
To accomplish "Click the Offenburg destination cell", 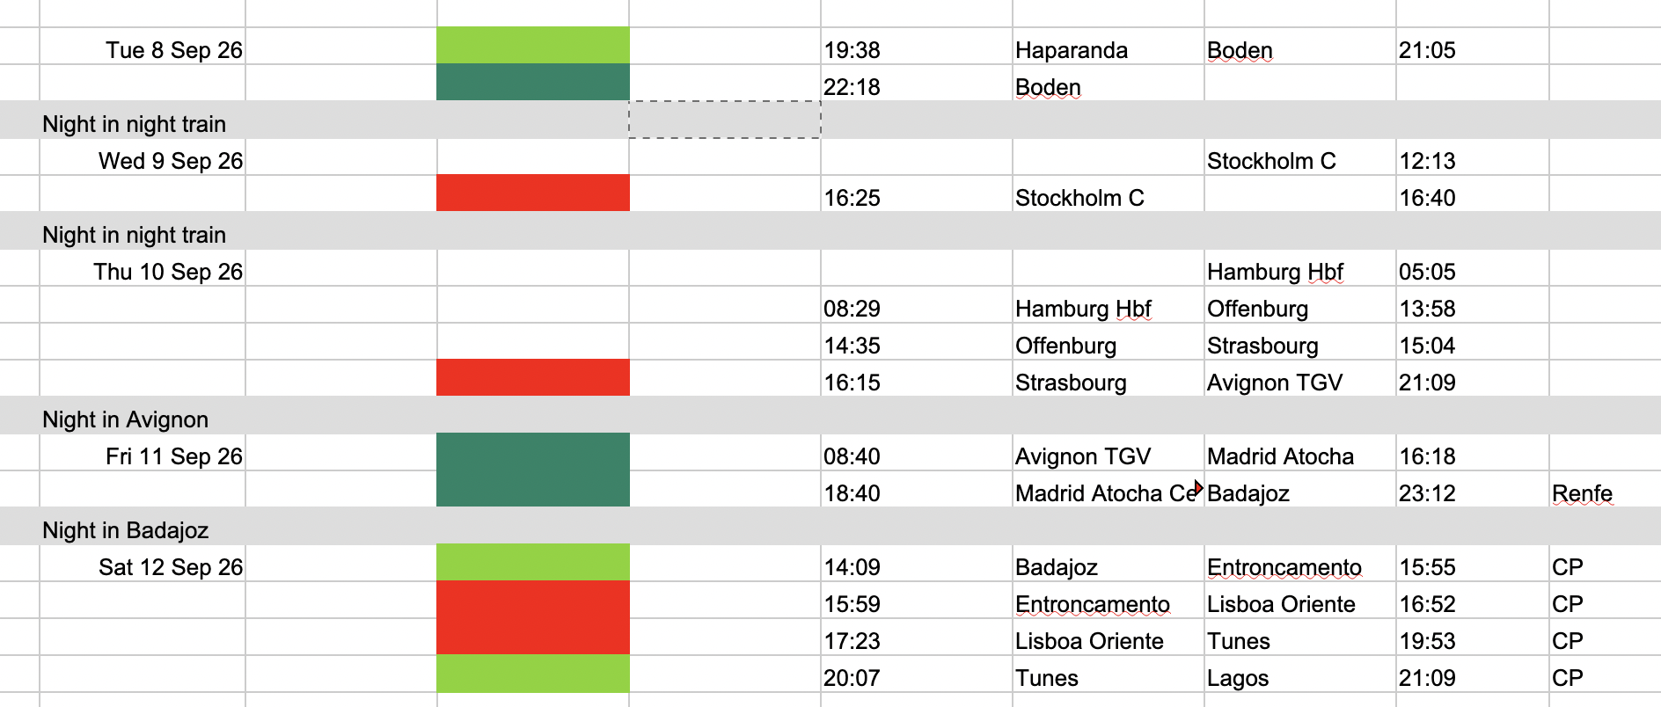I will click(x=1299, y=309).
